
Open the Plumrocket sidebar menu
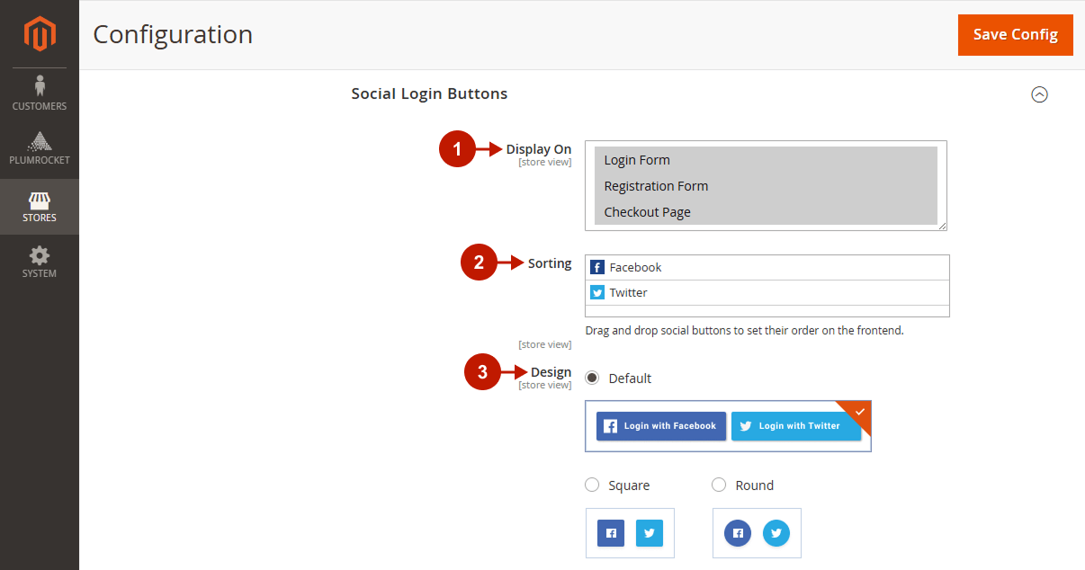click(x=40, y=148)
